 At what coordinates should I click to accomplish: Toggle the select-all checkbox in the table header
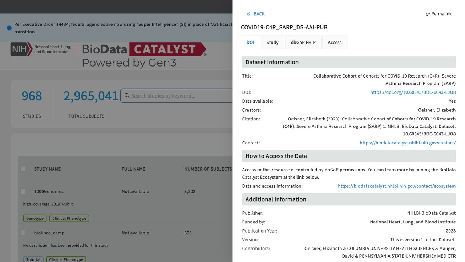click(23, 169)
